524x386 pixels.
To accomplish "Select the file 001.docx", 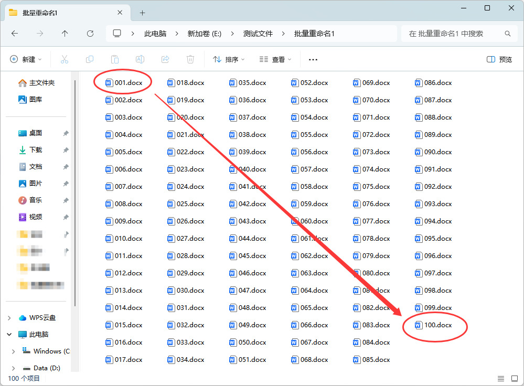I will tap(124, 82).
